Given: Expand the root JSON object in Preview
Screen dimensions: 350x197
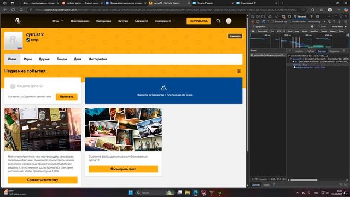Looking at the screenshot, I should coord(289,56).
